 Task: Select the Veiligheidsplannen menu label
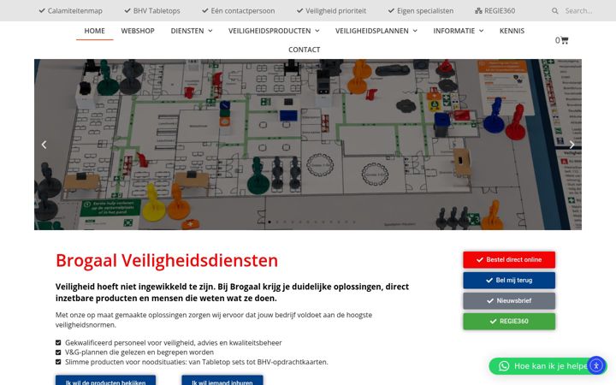coord(371,31)
